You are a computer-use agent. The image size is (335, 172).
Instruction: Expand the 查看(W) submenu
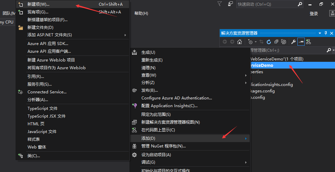coord(190,75)
